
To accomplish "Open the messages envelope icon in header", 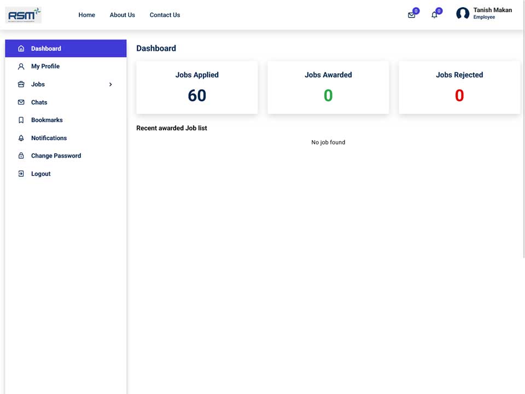I will click(411, 15).
